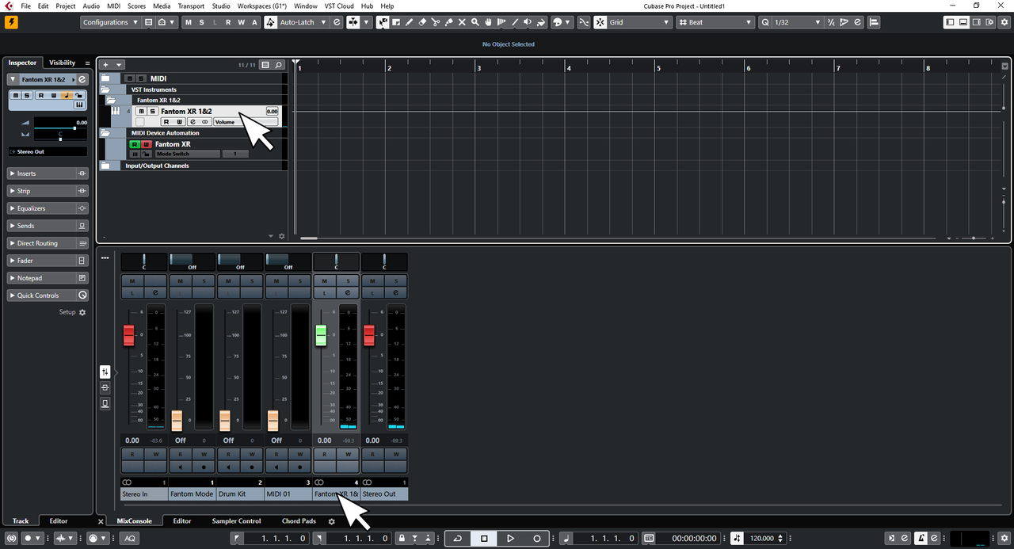
Task: Switch to the Sampler Control tab
Action: (236, 521)
